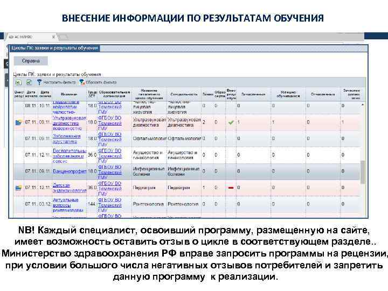Open ФГБОУ ВО Тюменский ГМУ link in Педиатрия row
Viewport: 388px width, 291px height.
tap(109, 188)
